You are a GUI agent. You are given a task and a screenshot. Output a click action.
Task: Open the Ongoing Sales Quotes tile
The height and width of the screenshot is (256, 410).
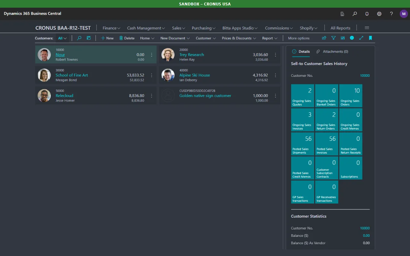pyautogui.click(x=303, y=96)
